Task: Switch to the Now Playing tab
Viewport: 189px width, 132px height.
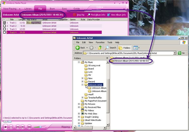Action: coord(10,9)
